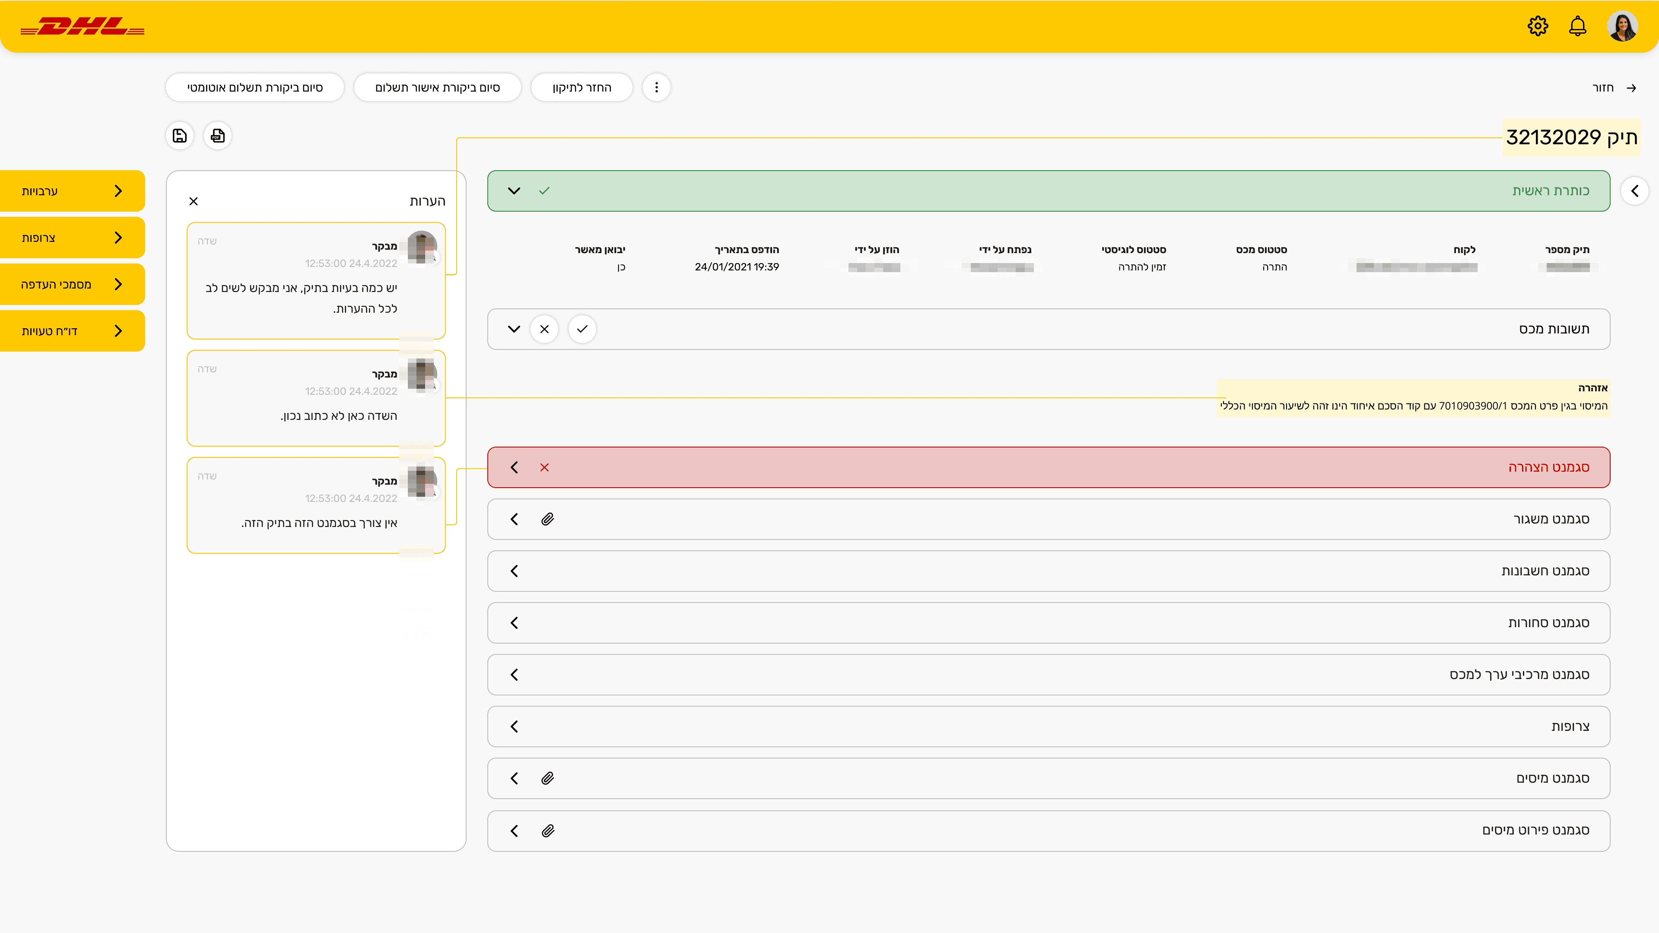Collapse the כותרת ראשית section chevron

coord(514,190)
